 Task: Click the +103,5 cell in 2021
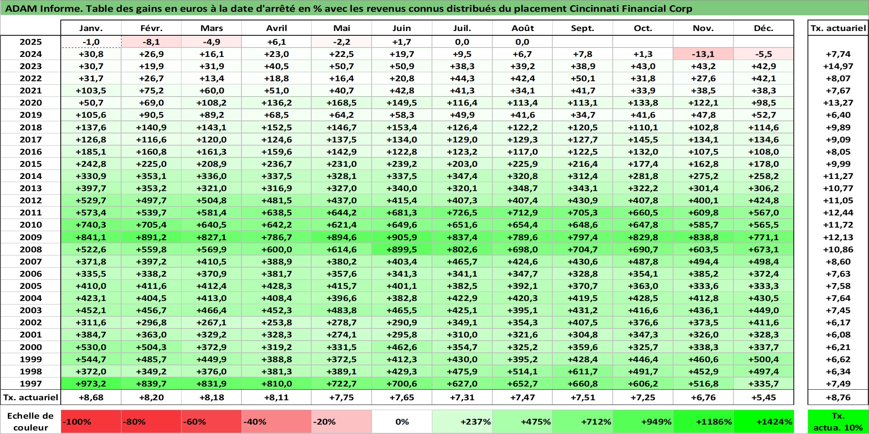point(91,90)
